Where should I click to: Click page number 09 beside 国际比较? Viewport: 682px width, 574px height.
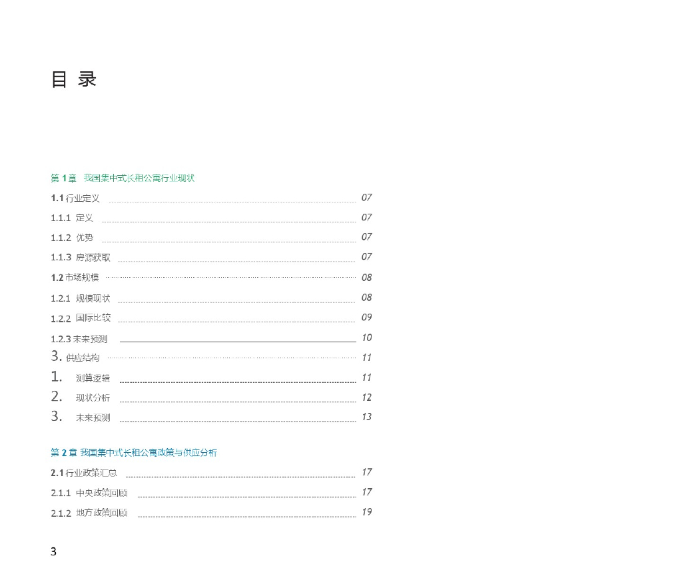click(366, 317)
